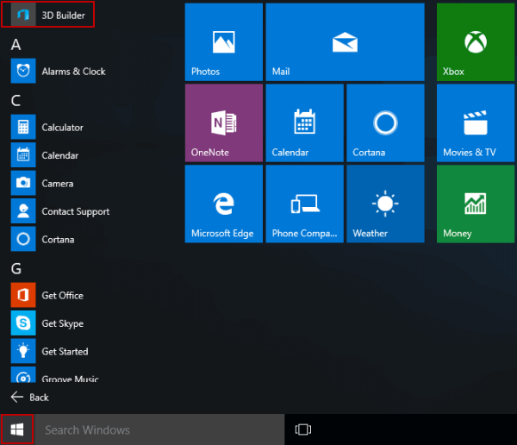
Task: Open the Money tile
Action: 476,204
